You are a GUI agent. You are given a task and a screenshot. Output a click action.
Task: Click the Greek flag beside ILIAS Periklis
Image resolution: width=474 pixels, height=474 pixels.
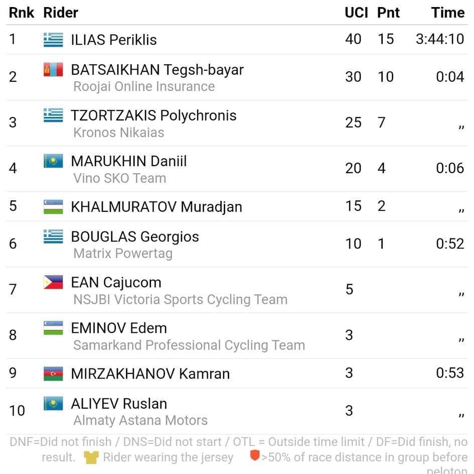pos(53,40)
